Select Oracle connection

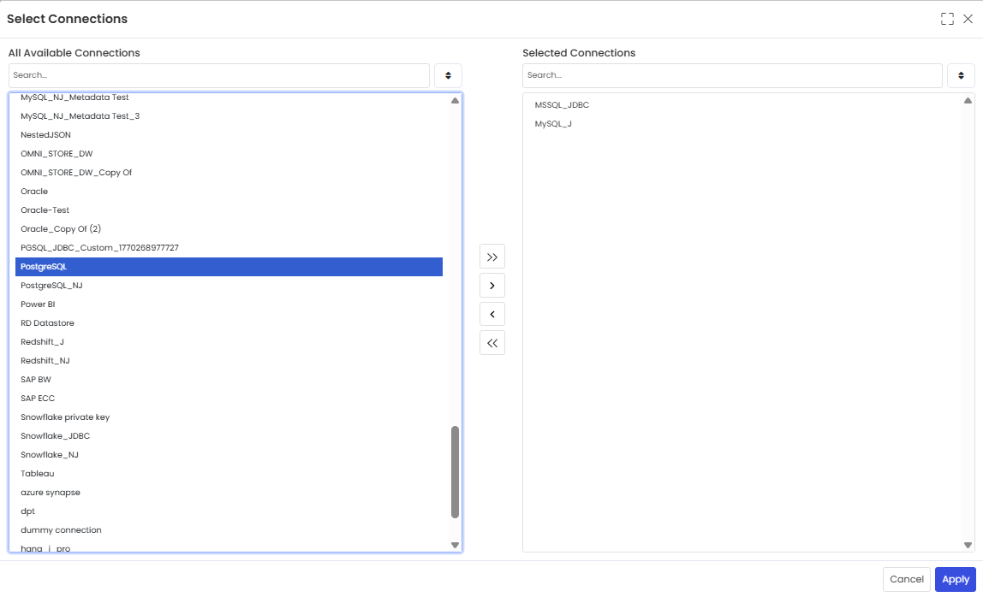(x=229, y=192)
